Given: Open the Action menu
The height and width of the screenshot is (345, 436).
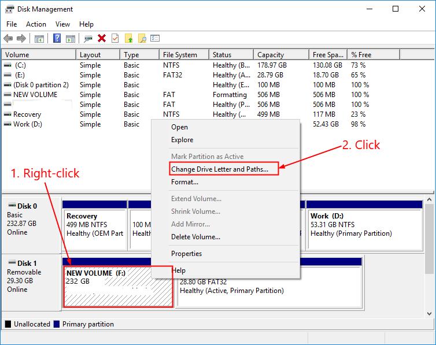Looking at the screenshot, I should [x=36, y=24].
